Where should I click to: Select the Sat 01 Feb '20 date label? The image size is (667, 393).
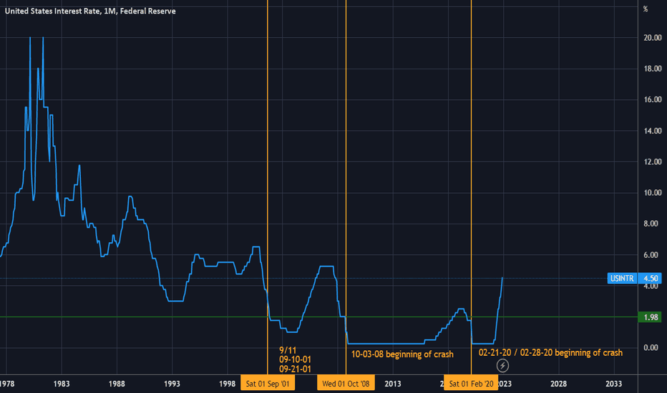[471, 384]
